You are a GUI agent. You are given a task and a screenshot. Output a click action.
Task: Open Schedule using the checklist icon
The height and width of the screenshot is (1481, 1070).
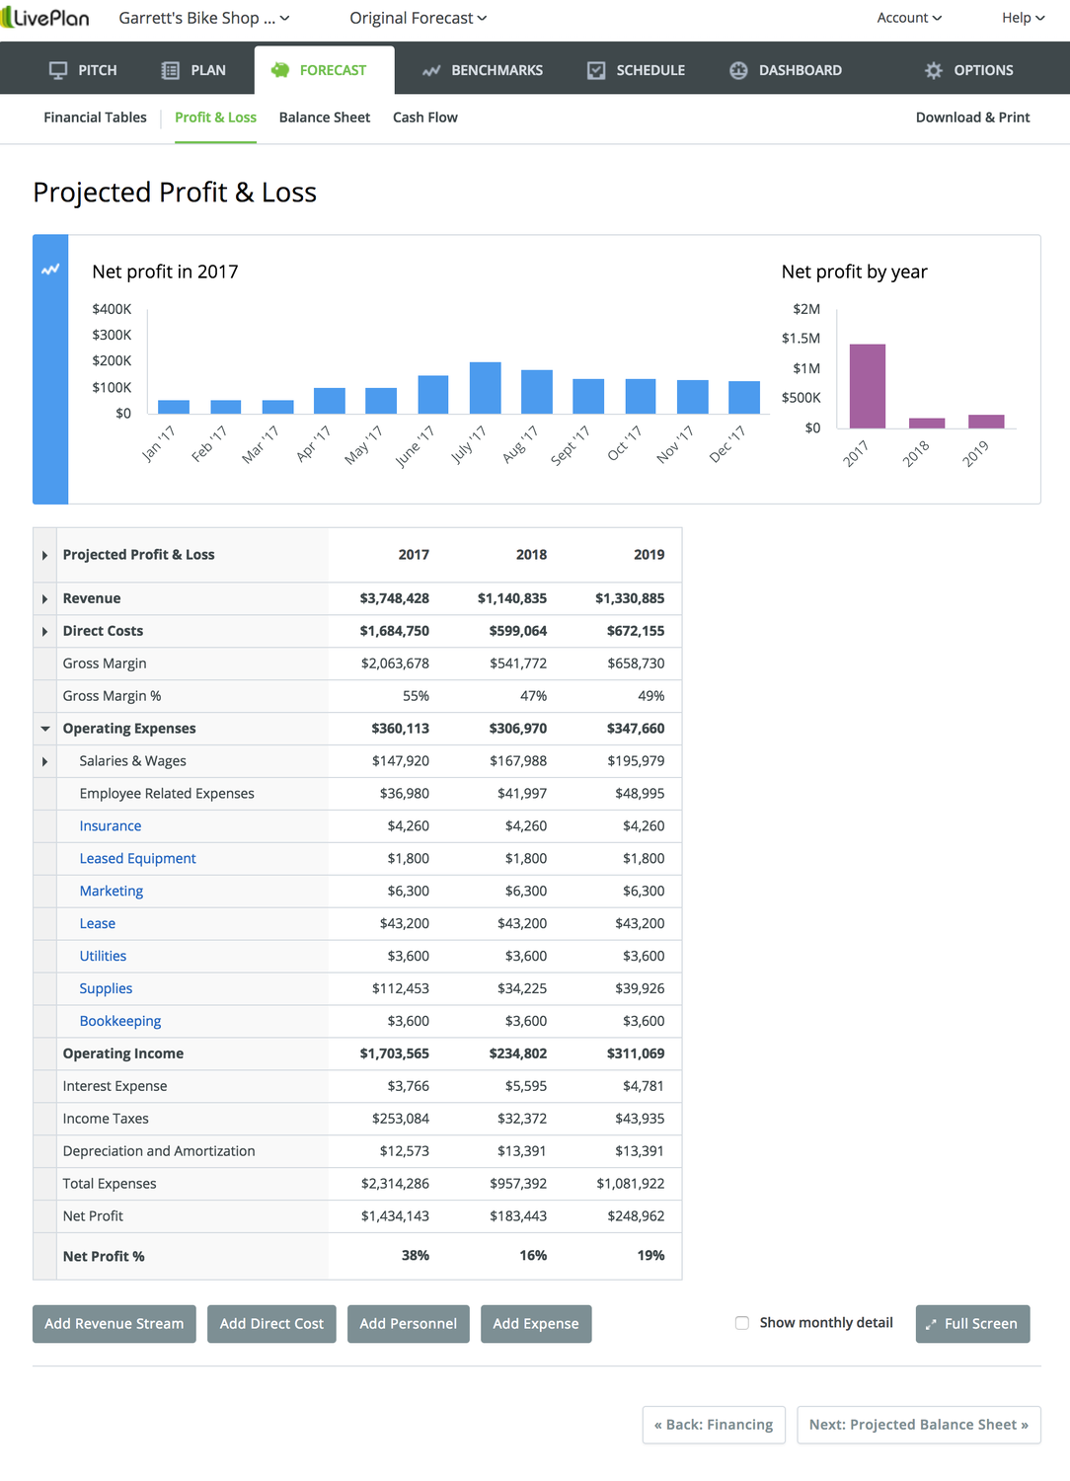click(x=596, y=69)
